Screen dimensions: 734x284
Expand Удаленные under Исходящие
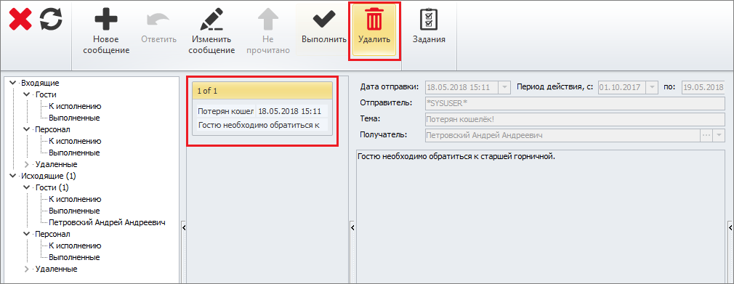coord(27,269)
